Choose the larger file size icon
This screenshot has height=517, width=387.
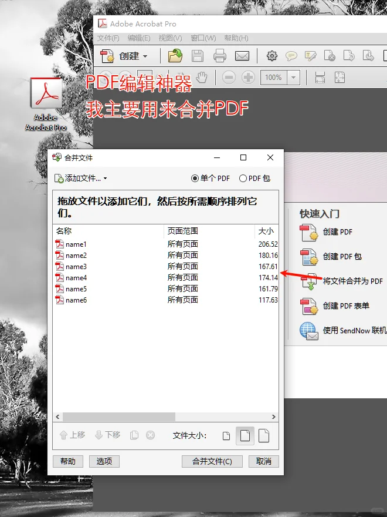pyautogui.click(x=264, y=435)
